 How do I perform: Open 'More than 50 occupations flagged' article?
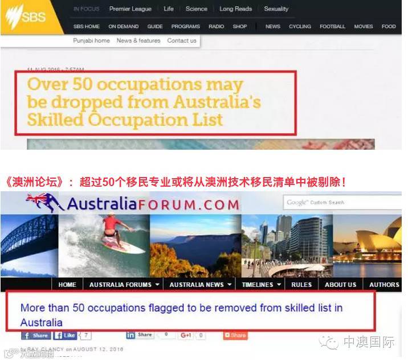(x=181, y=315)
